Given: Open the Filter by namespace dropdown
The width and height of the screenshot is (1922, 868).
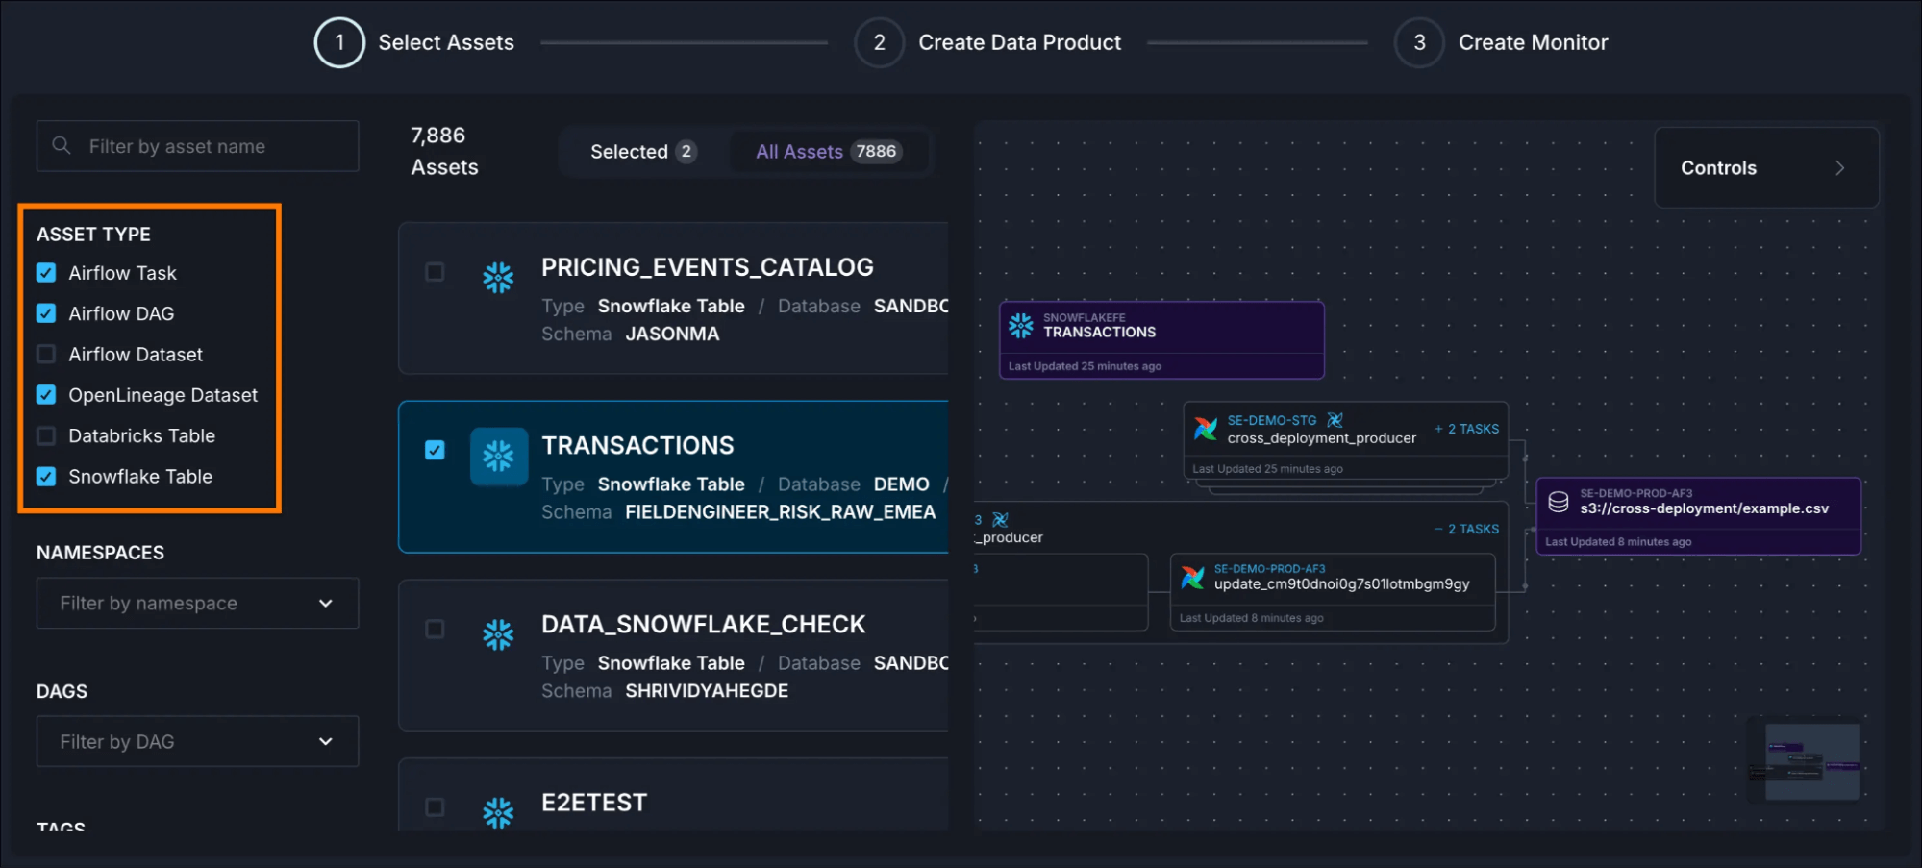Looking at the screenshot, I should [197, 604].
